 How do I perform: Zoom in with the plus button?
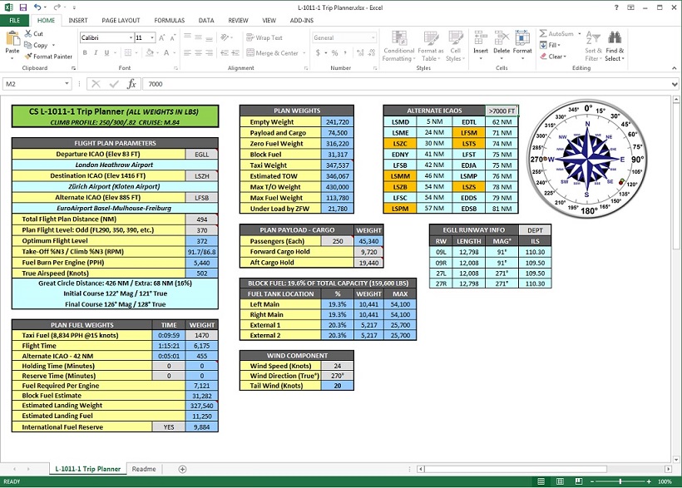[x=649, y=481]
